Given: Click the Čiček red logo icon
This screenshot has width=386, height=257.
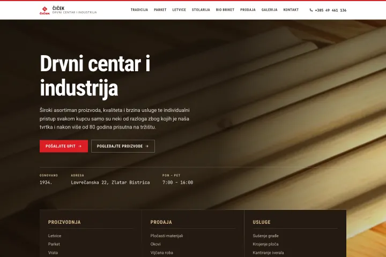Looking at the screenshot, I should click(44, 10).
